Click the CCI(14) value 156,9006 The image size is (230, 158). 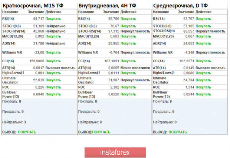[x=37, y=61]
